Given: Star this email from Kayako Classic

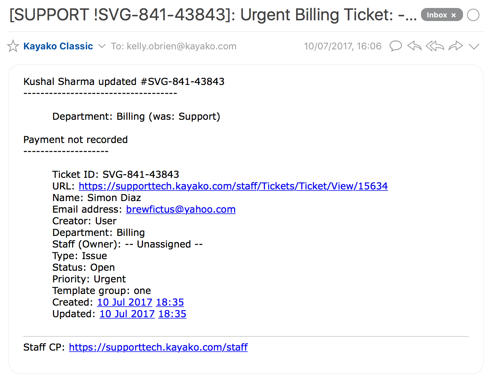Looking at the screenshot, I should tap(13, 46).
